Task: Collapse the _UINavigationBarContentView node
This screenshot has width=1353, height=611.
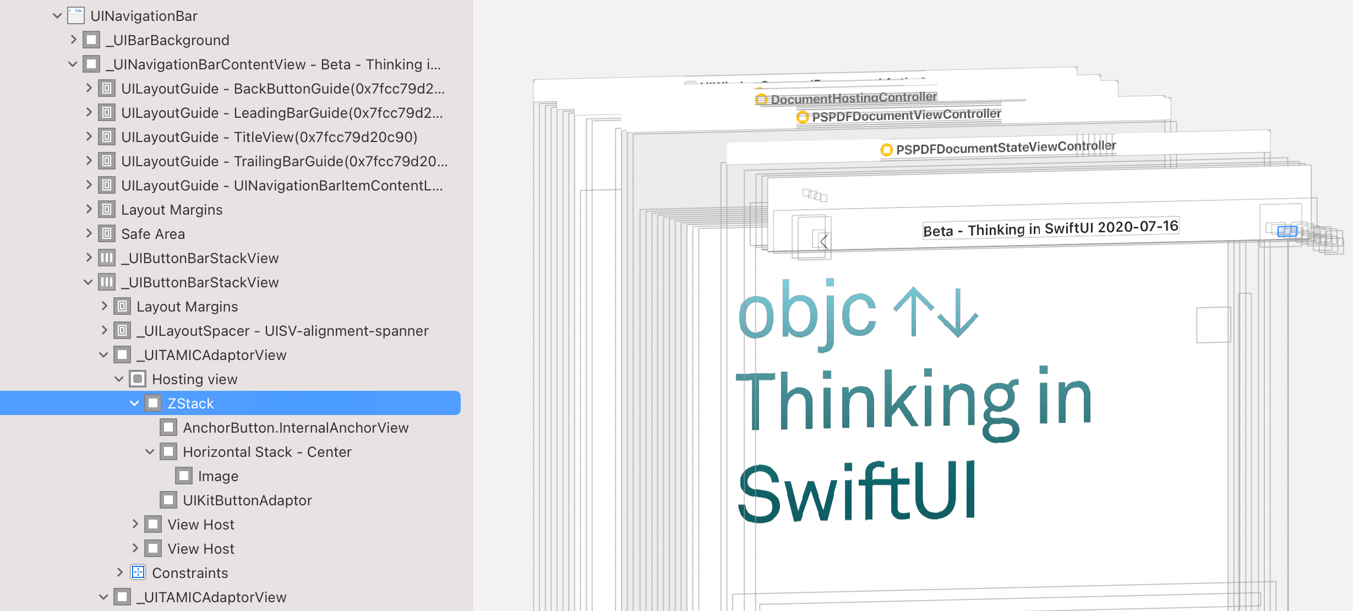Action: [x=72, y=64]
